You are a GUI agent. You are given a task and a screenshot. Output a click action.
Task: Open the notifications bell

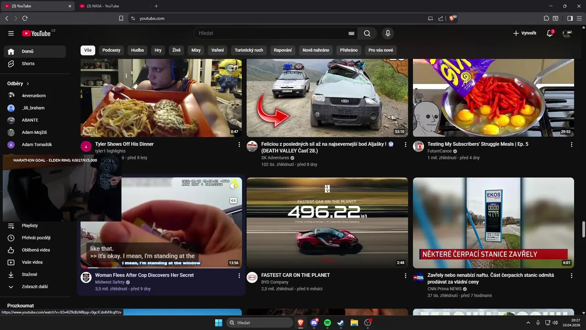(550, 33)
